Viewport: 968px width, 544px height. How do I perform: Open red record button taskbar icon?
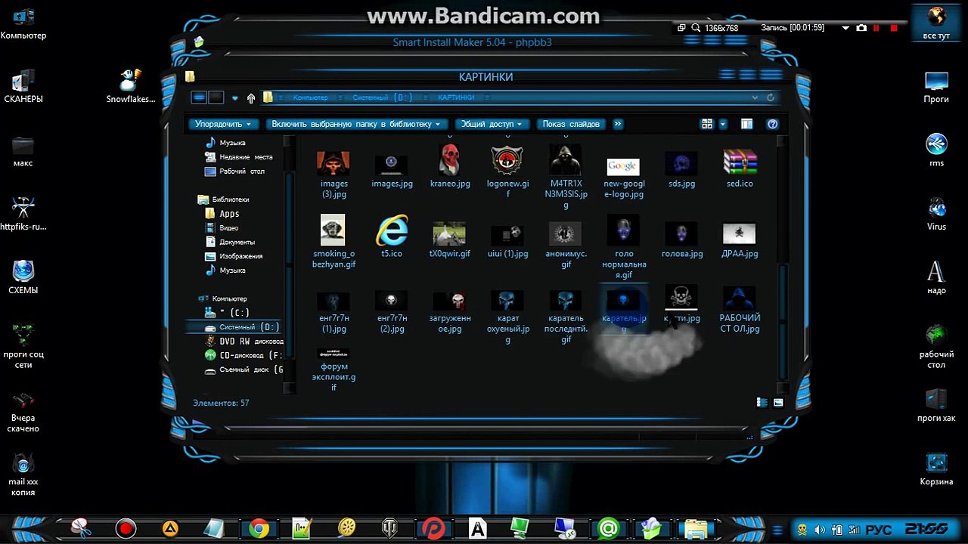(x=126, y=528)
